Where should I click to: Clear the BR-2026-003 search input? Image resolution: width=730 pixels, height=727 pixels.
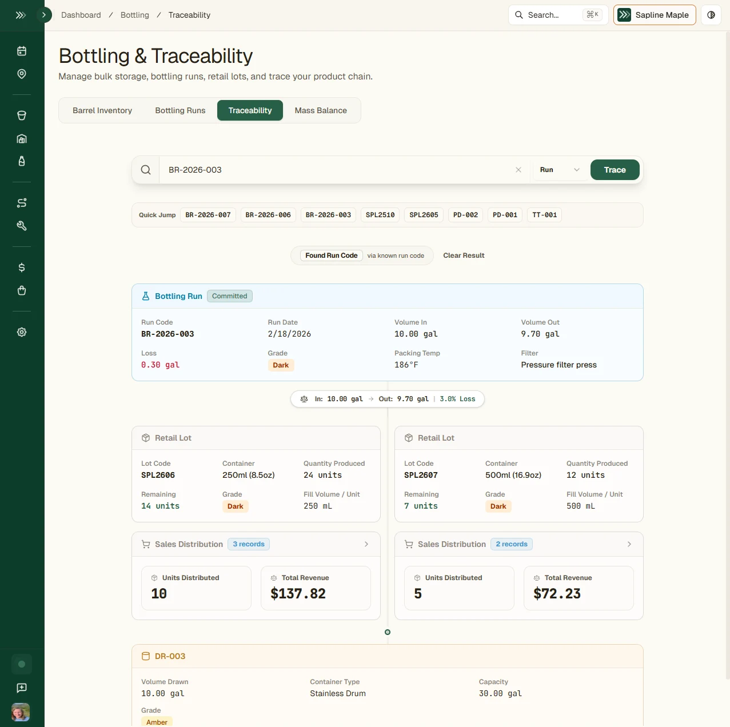click(x=518, y=170)
